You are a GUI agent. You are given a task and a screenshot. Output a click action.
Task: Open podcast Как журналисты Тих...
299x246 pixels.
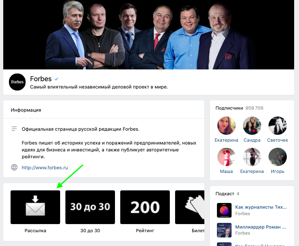(261, 207)
